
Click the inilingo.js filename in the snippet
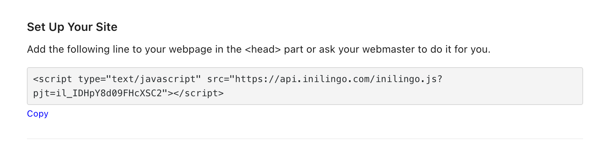coord(406,79)
